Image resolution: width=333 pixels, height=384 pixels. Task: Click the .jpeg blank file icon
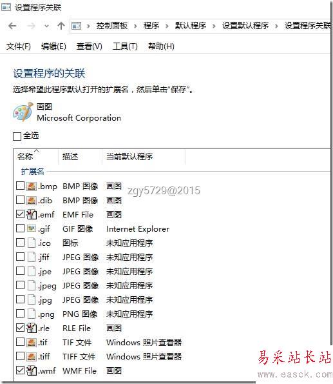point(32,285)
